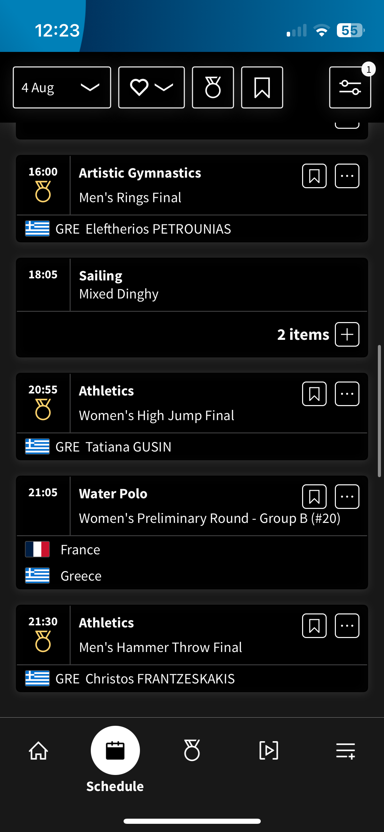The width and height of the screenshot is (384, 832).
Task: Open more options for Water Polo
Action: tap(347, 497)
